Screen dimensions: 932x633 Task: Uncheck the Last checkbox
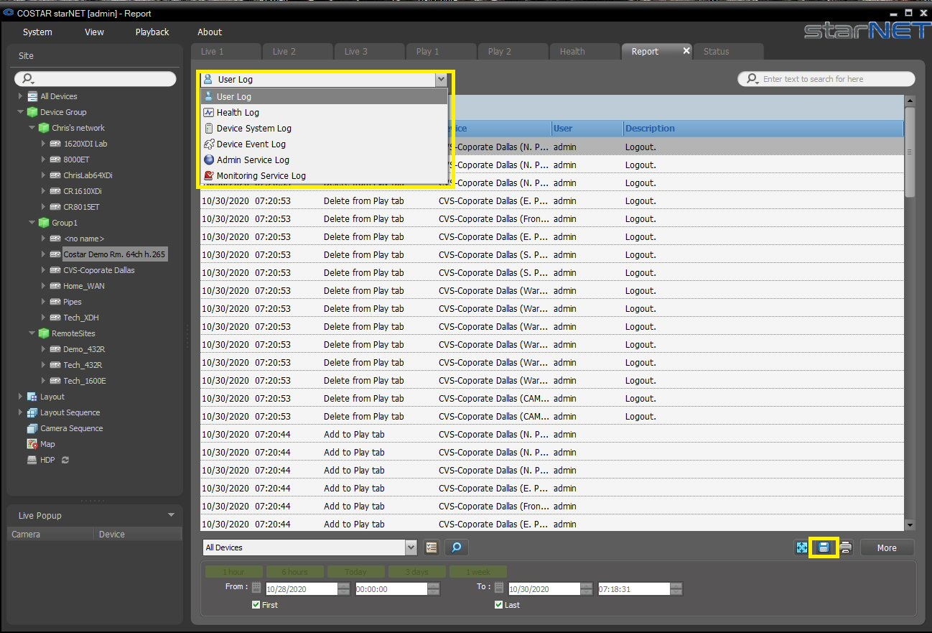[x=498, y=605]
